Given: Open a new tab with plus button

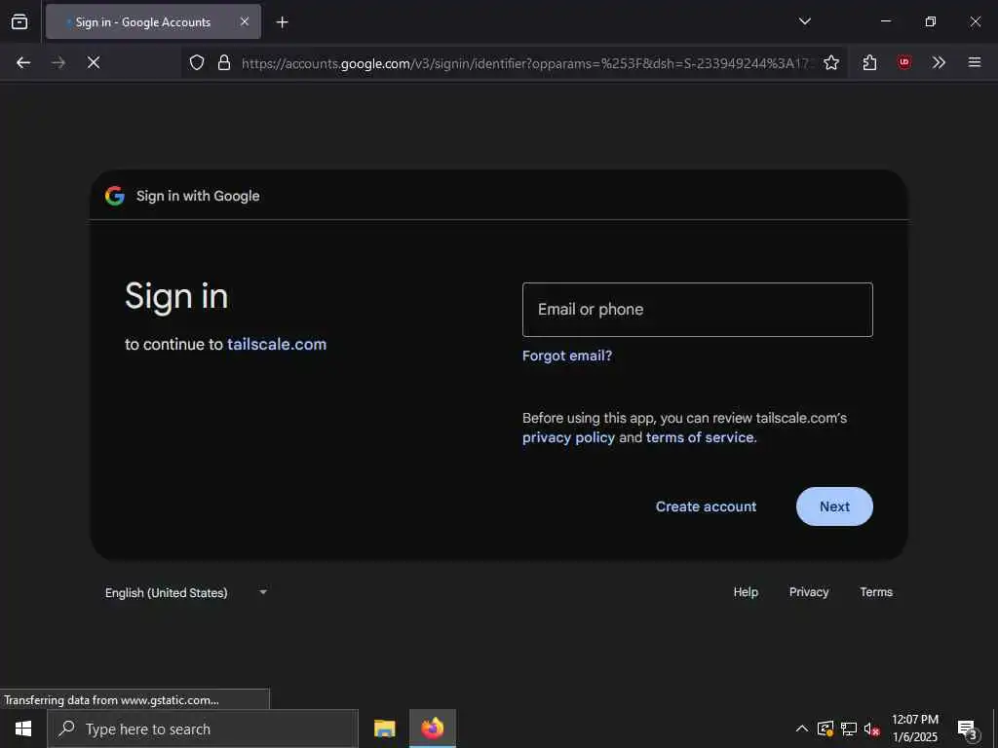Looking at the screenshot, I should point(282,22).
